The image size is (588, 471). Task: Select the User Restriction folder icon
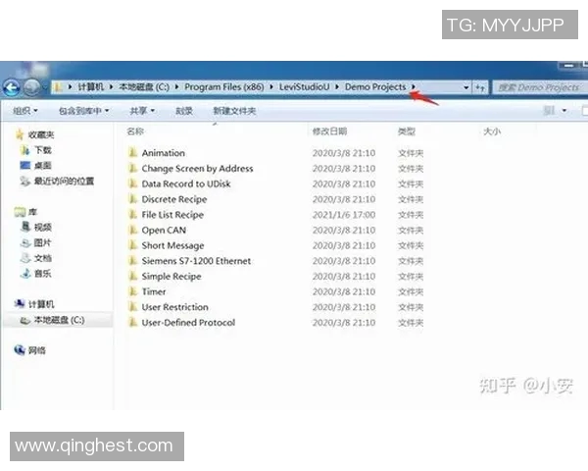(x=132, y=306)
